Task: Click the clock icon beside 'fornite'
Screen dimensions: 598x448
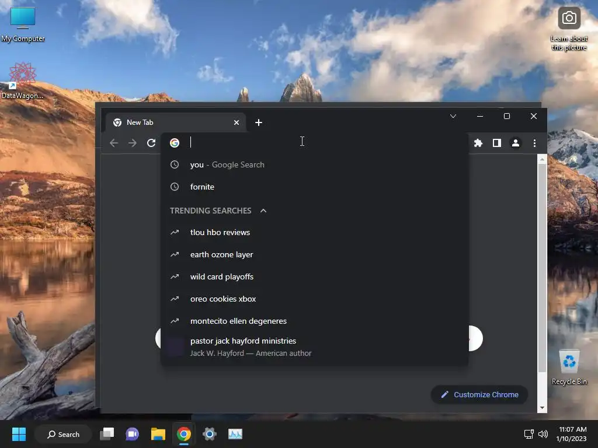Action: click(x=175, y=187)
